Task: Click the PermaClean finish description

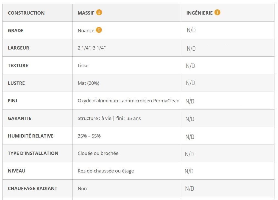Action: point(129,101)
